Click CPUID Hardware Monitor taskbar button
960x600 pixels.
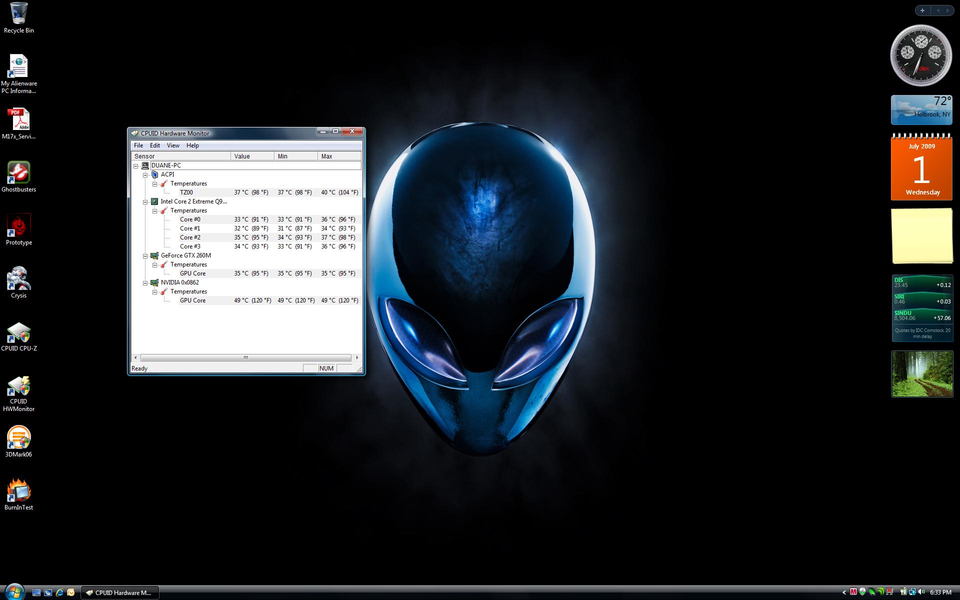(120, 592)
